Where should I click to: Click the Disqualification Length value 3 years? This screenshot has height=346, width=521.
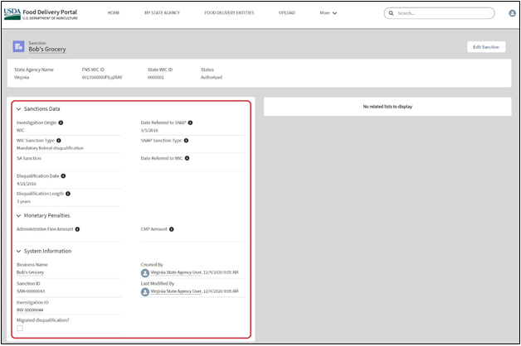(23, 201)
